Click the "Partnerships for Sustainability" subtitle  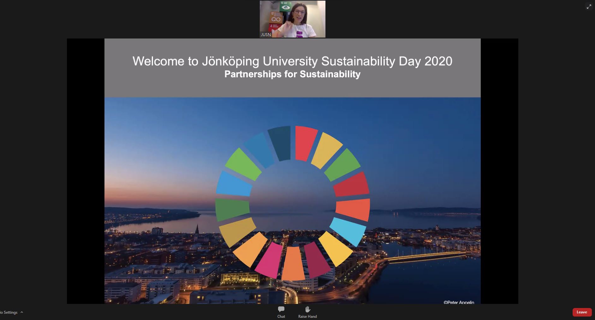(x=292, y=74)
